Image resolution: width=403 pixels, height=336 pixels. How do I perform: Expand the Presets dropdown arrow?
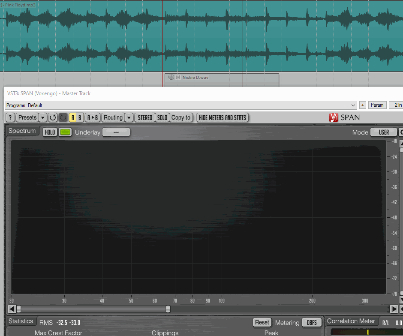[x=43, y=117]
